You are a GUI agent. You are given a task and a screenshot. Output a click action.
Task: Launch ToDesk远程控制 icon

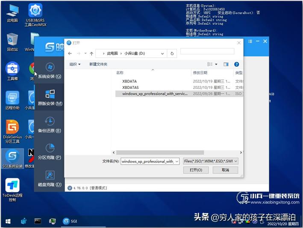pyautogui.click(x=12, y=190)
